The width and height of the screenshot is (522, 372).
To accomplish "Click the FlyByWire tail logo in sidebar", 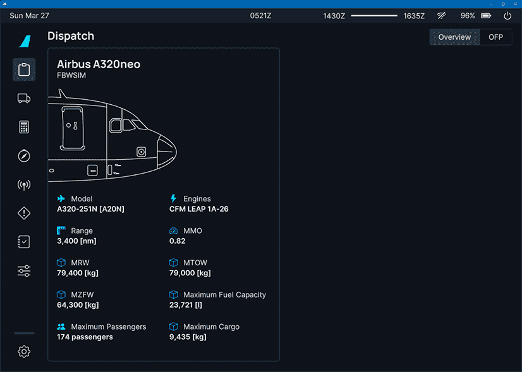I will [x=25, y=41].
